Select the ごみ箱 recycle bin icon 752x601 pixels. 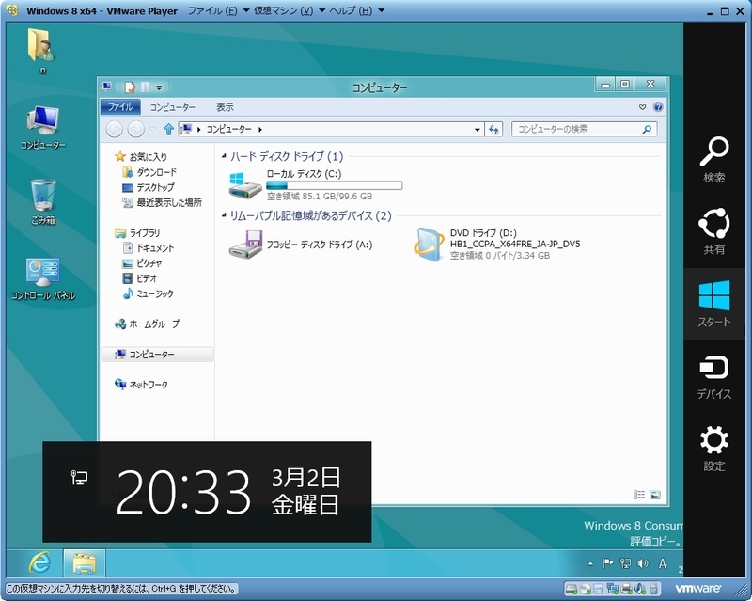coord(42,201)
